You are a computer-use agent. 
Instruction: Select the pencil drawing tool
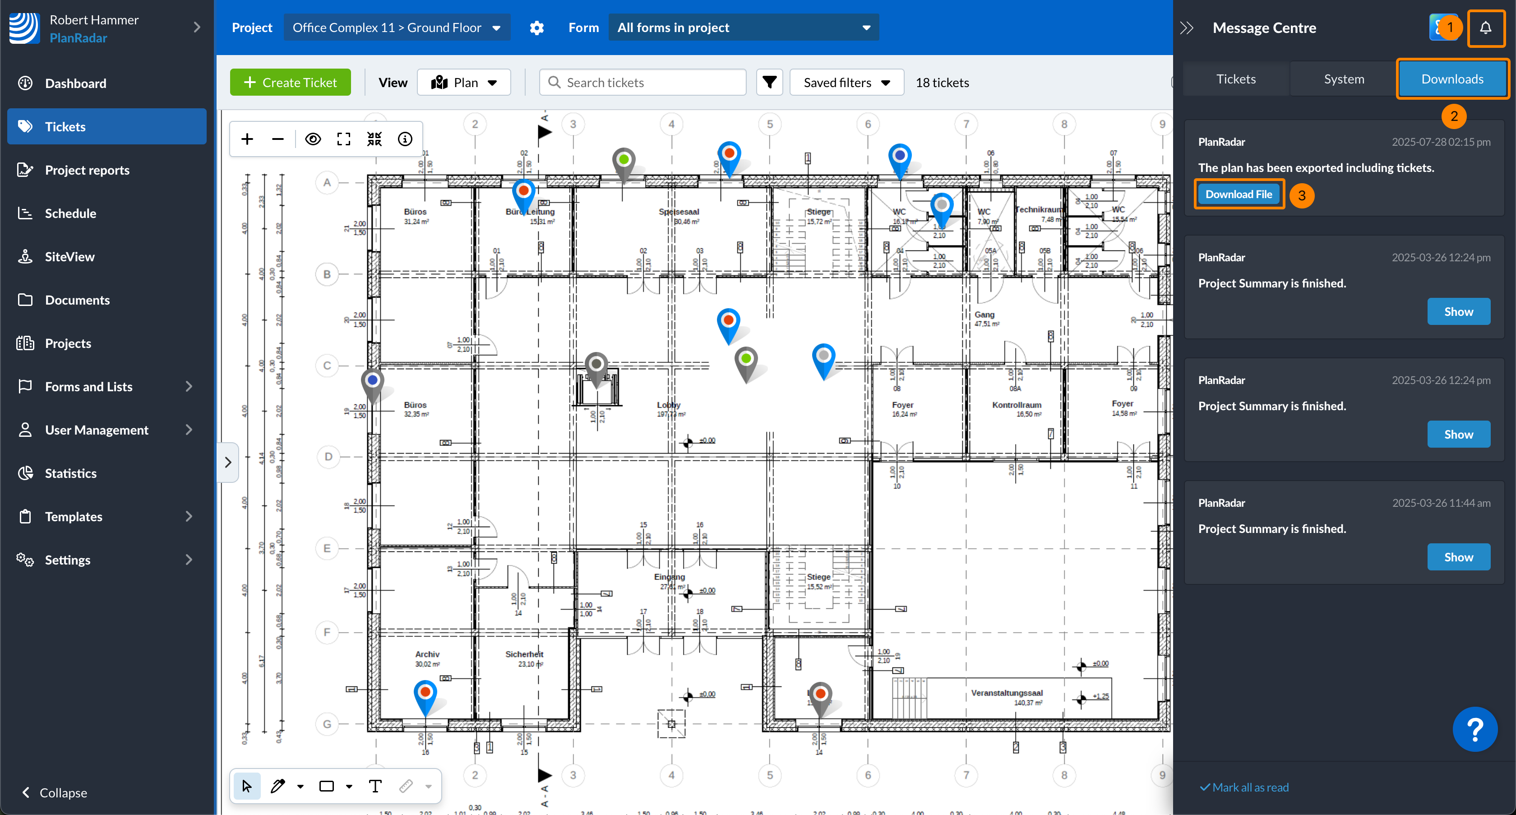[x=277, y=786]
